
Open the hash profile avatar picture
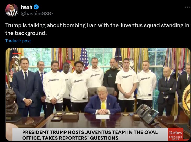[x=12, y=10]
